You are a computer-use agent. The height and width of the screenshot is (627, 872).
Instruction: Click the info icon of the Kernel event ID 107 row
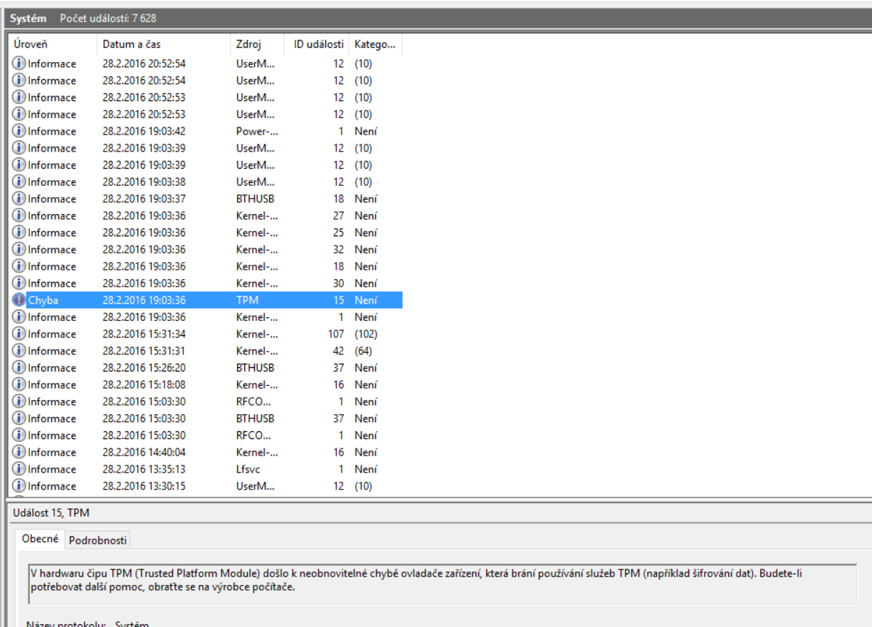19,334
